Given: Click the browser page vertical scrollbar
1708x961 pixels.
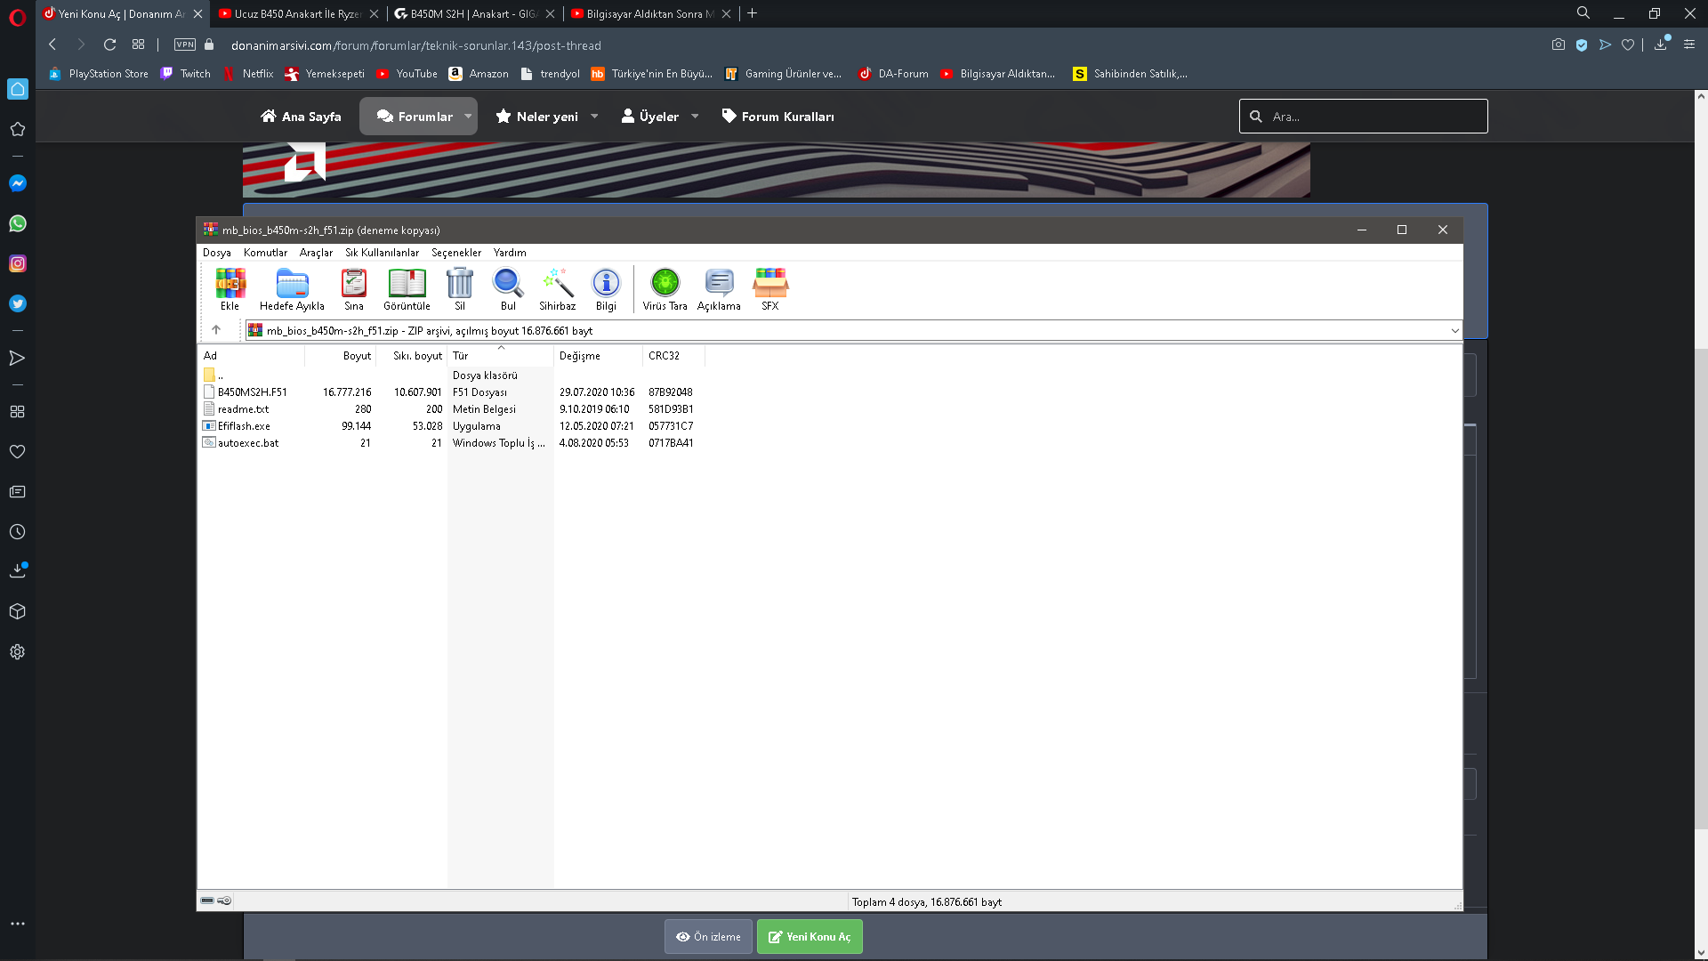Looking at the screenshot, I should [x=1700, y=587].
